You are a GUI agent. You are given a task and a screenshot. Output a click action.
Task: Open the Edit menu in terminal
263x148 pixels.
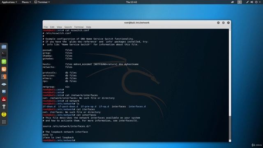point(52,27)
